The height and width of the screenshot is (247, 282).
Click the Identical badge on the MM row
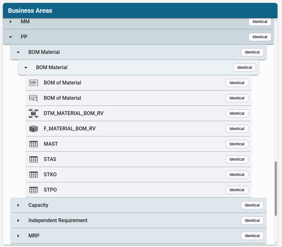(260, 22)
